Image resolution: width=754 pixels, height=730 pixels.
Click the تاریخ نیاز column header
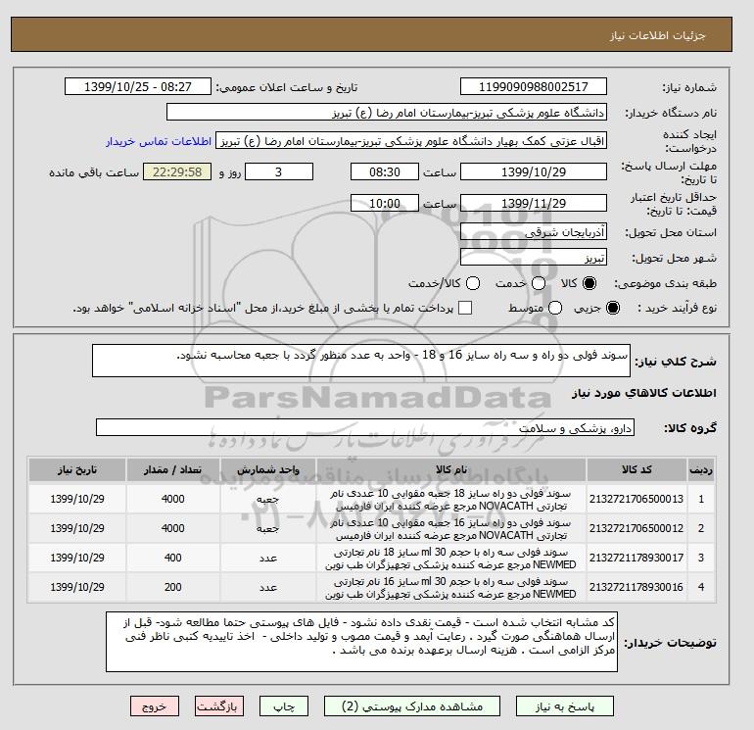(x=77, y=469)
